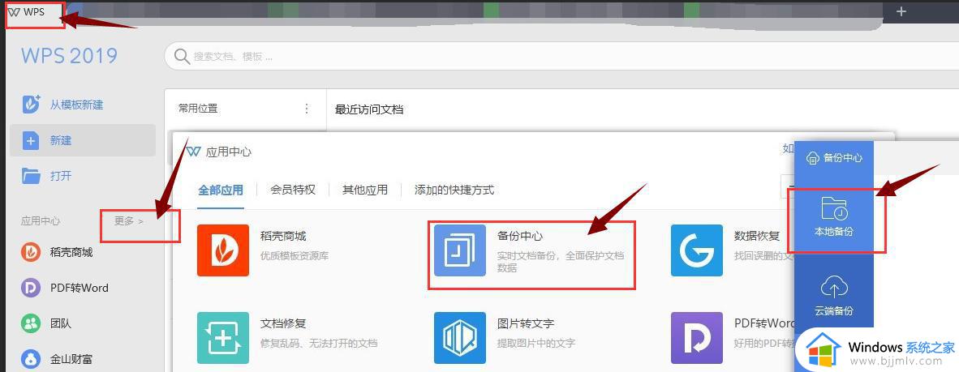Select 从模板新建 label in sidebar
The width and height of the screenshot is (959, 372).
pos(76,105)
